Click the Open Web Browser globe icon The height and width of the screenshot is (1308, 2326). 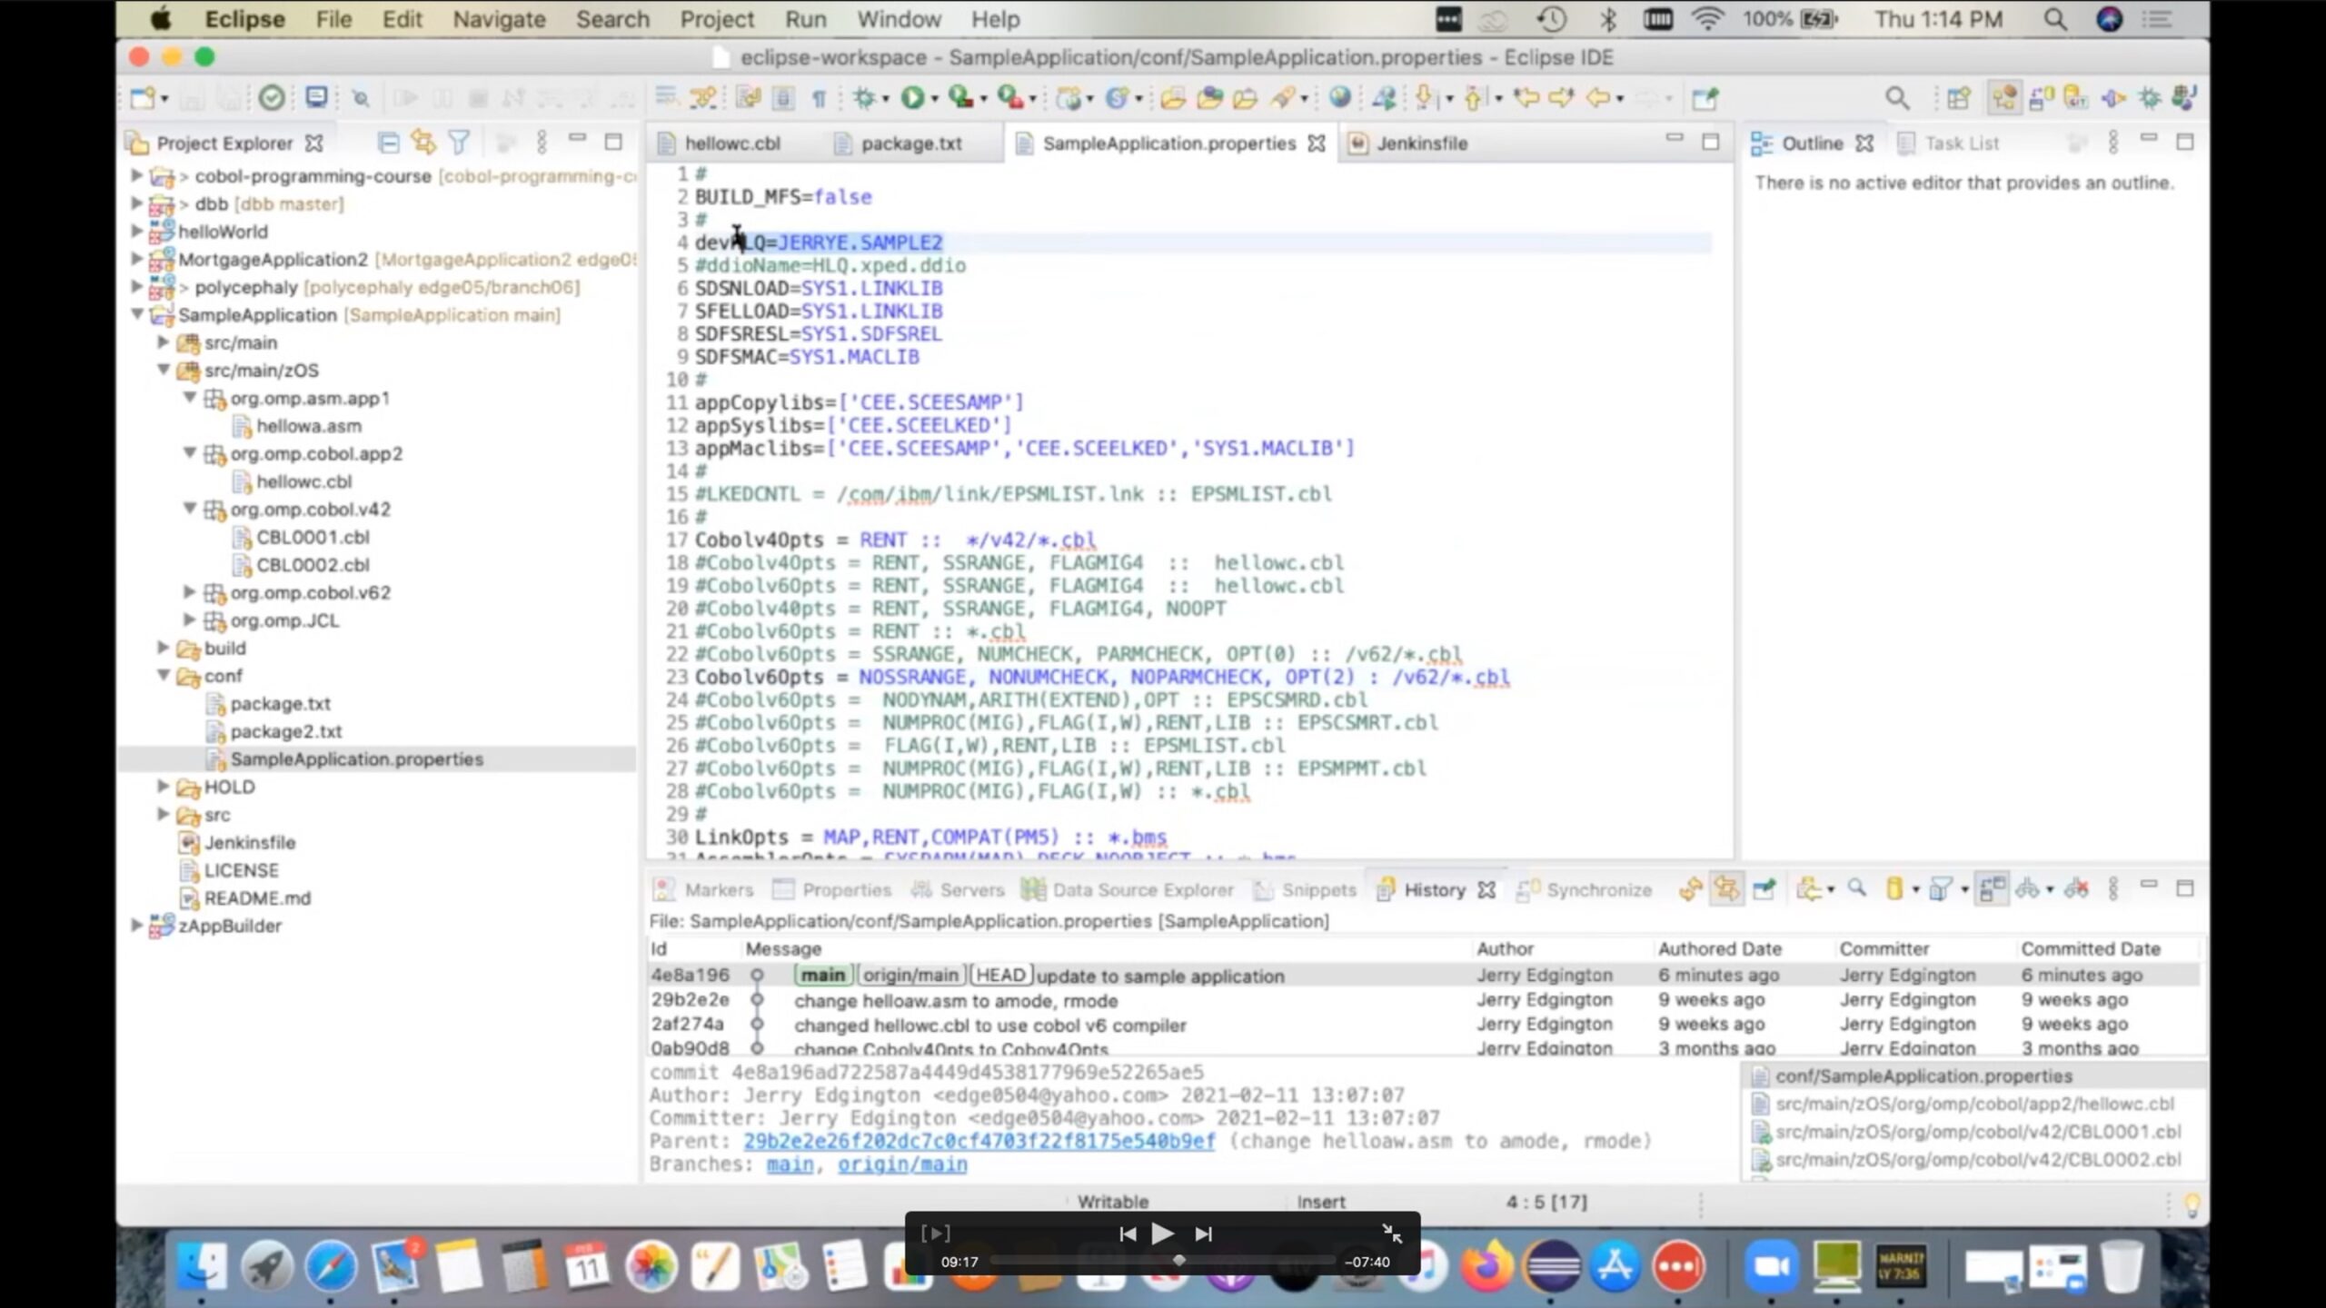pos(1340,98)
